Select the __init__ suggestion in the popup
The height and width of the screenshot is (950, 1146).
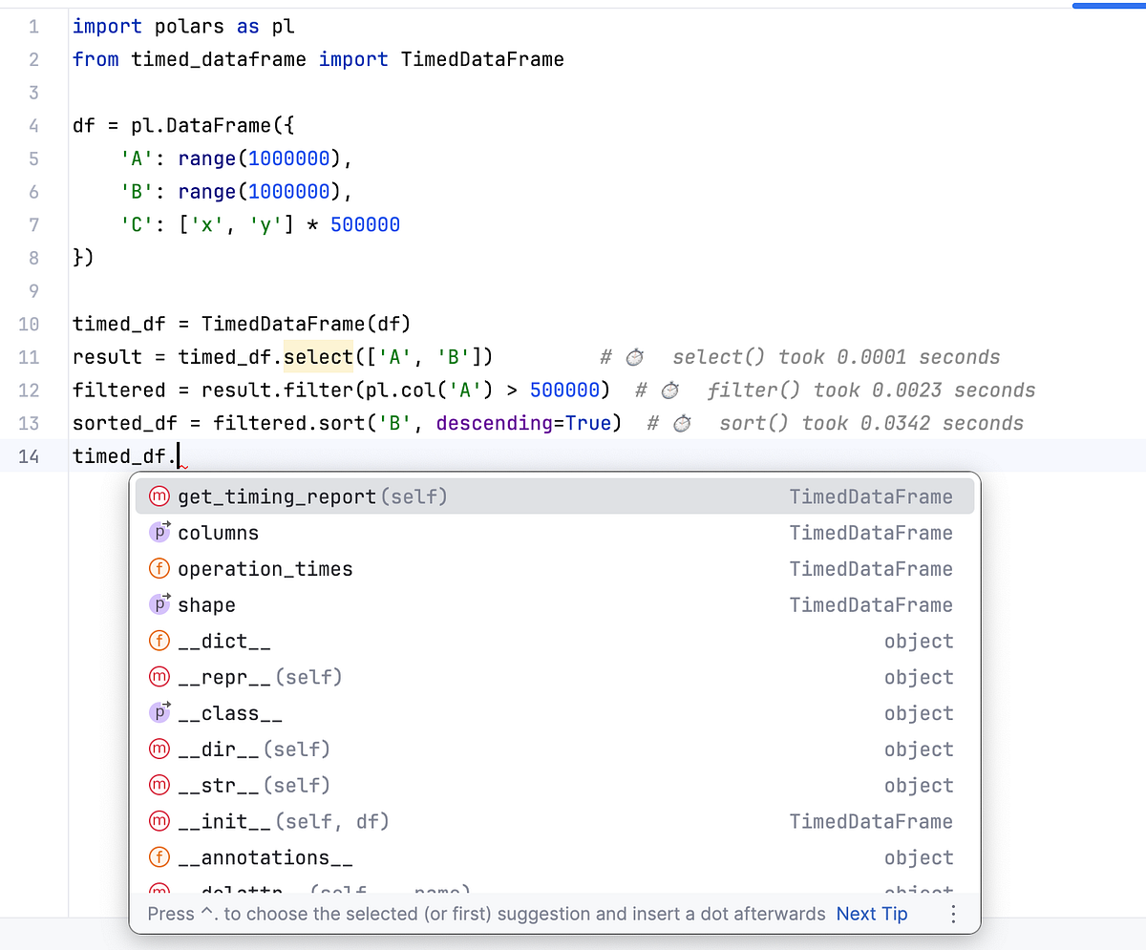[x=239, y=821]
